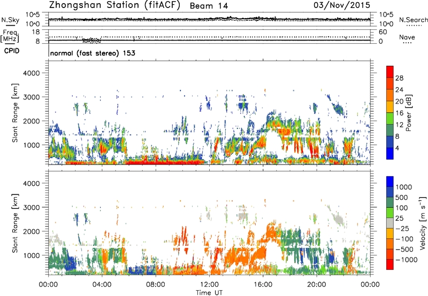Click the grey segment of Velocity colorbar

point(390,223)
